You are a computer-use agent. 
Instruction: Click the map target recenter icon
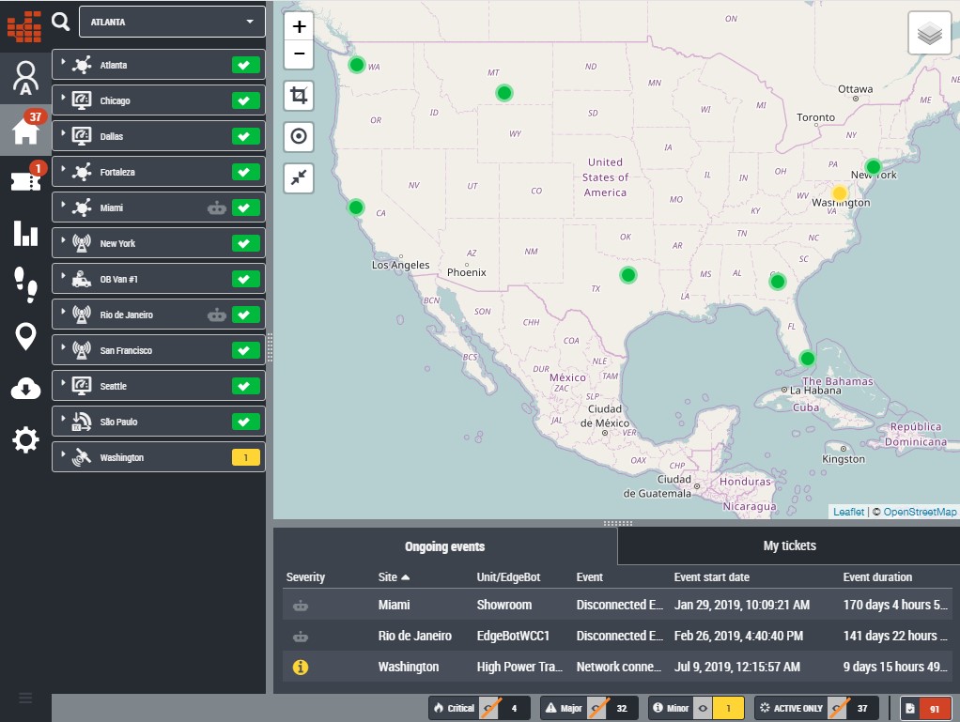click(299, 136)
